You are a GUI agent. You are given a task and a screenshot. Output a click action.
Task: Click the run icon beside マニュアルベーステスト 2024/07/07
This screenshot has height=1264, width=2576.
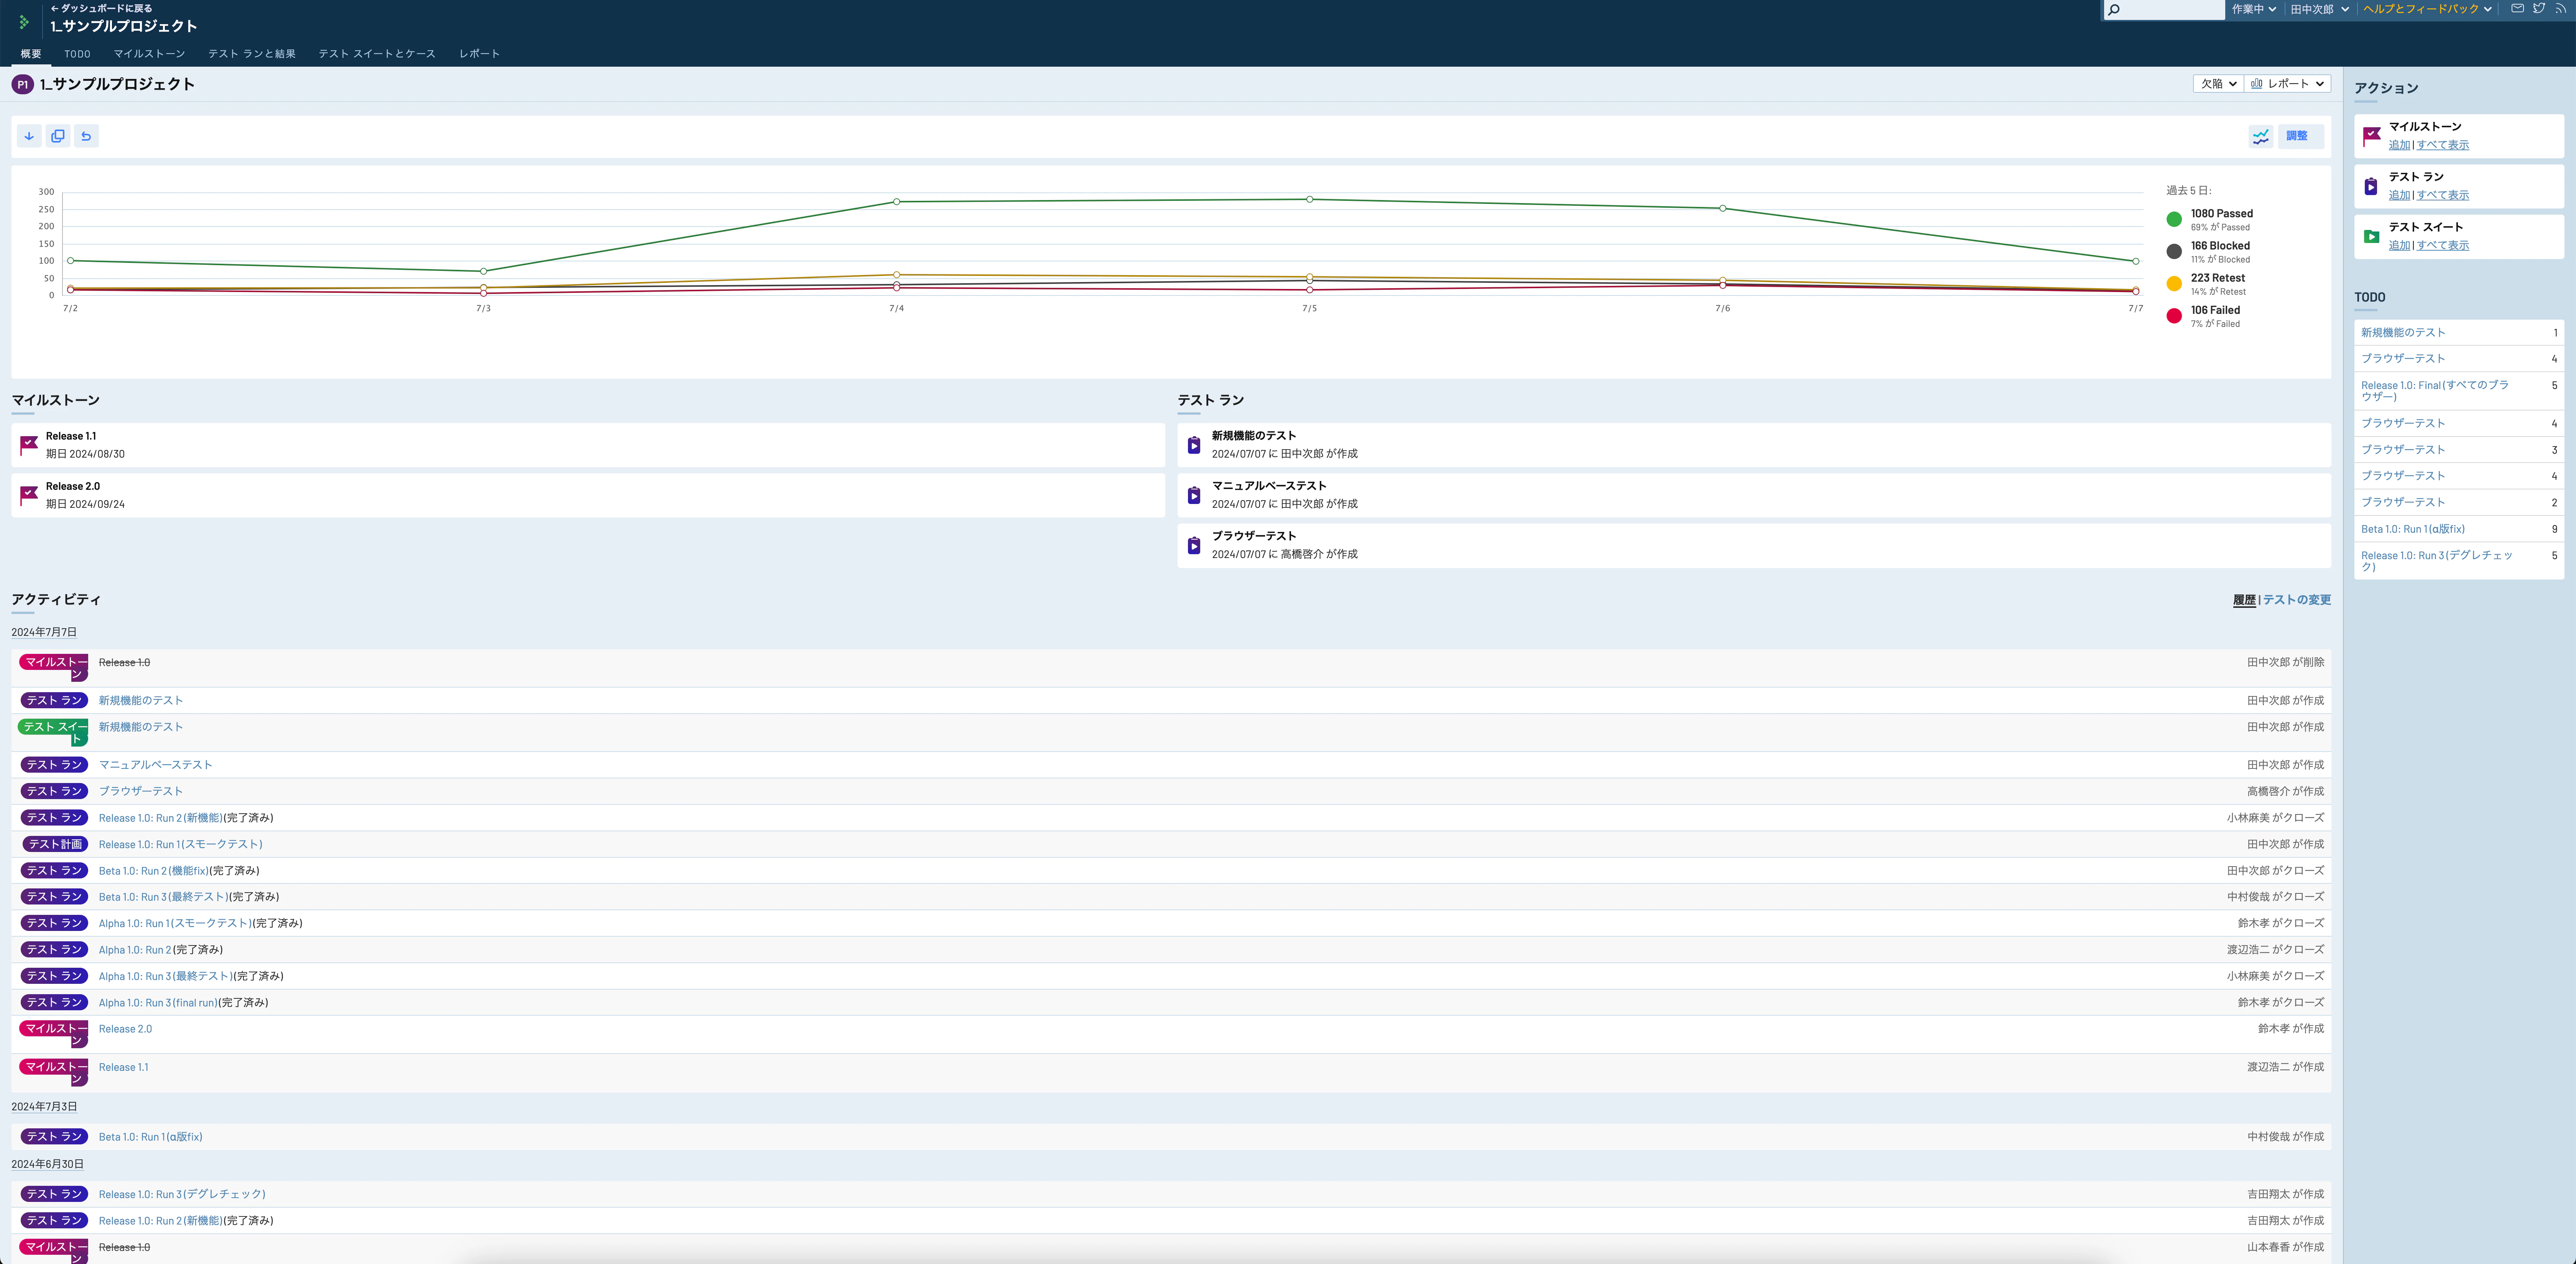coord(1194,495)
